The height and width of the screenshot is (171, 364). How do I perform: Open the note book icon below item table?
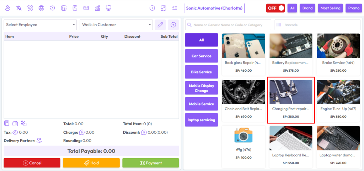(x=7, y=123)
